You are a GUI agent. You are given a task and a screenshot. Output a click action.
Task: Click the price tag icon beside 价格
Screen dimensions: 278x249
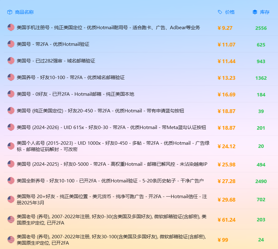tap(220, 12)
